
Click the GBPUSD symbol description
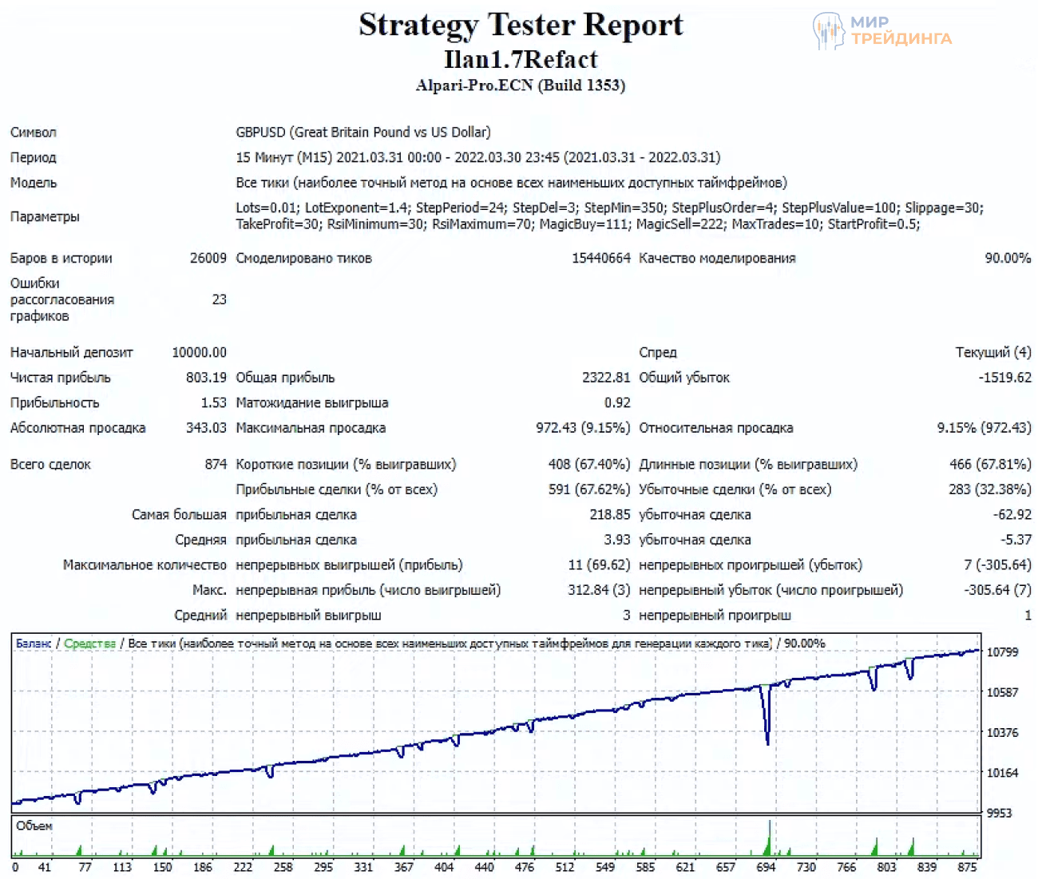(x=363, y=133)
